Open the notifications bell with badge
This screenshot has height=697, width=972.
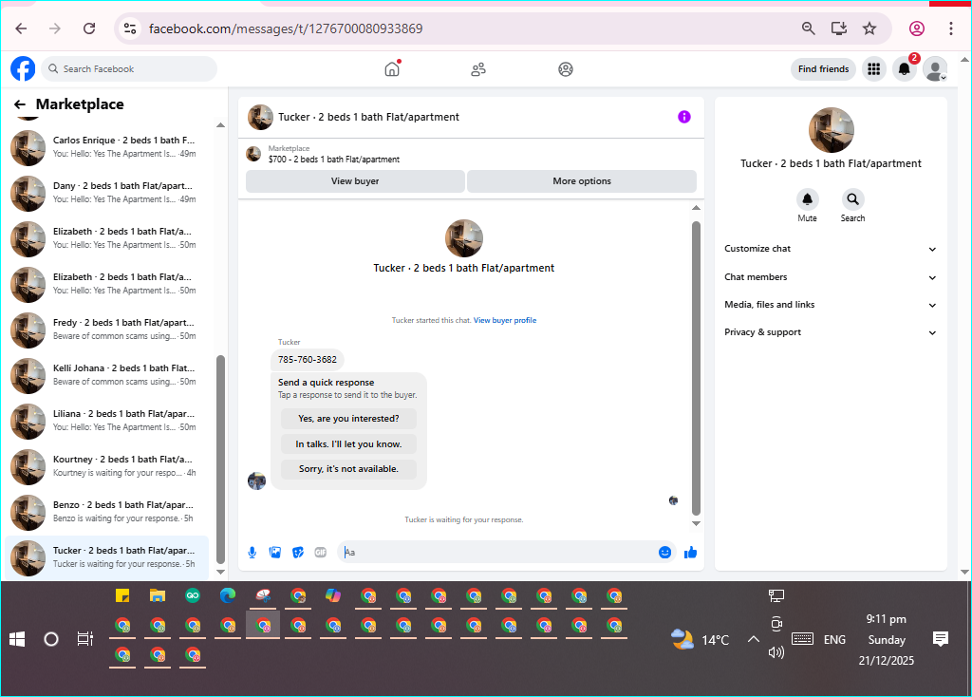pos(905,68)
